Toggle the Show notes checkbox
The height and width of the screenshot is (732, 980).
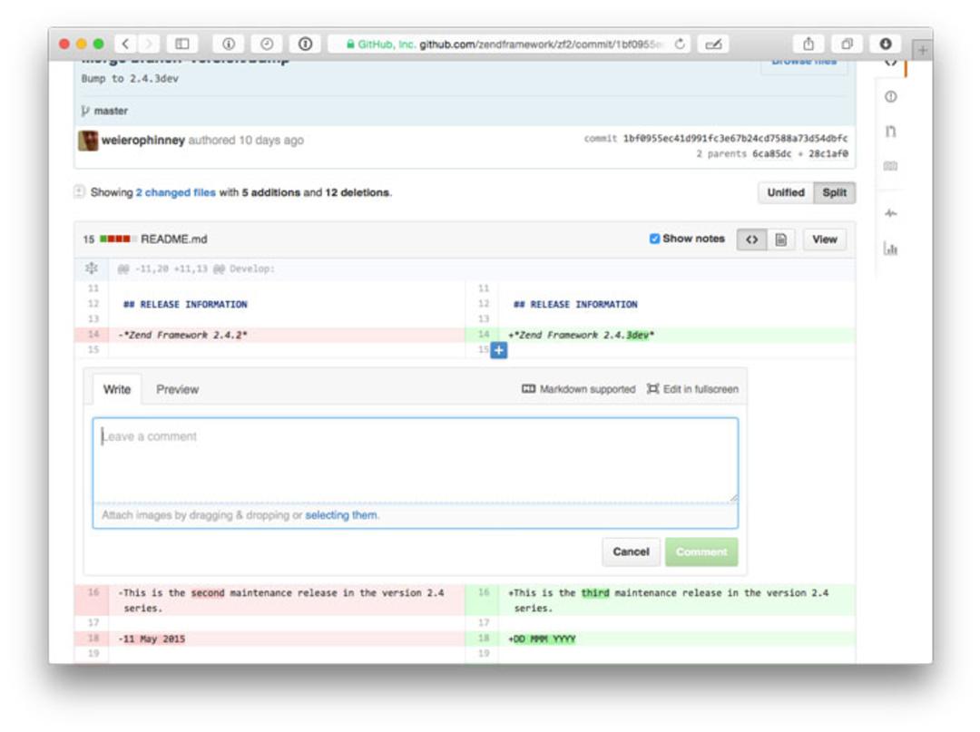[654, 239]
